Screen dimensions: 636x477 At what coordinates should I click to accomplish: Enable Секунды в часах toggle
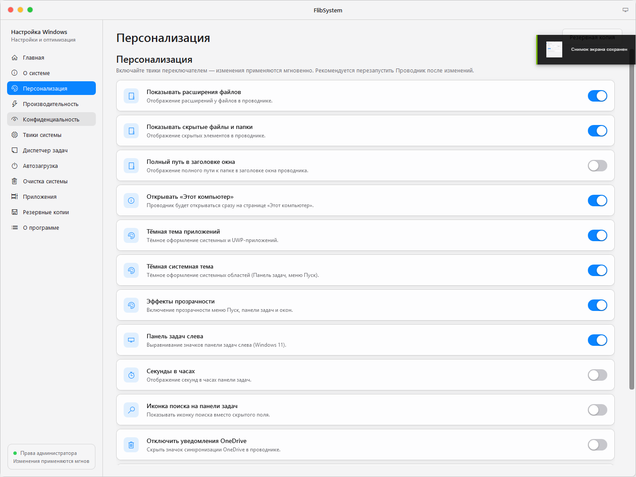[x=598, y=375]
